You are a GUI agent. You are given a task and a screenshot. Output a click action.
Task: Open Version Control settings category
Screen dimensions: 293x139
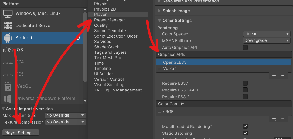coord(109,79)
